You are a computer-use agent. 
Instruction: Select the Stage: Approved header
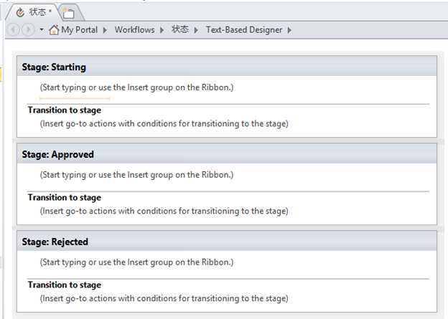coord(227,154)
